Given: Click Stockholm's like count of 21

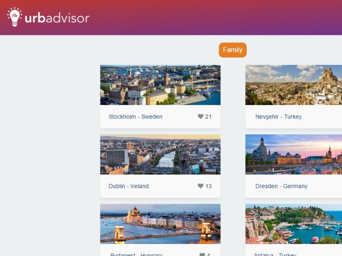Looking at the screenshot, I should click(208, 116).
